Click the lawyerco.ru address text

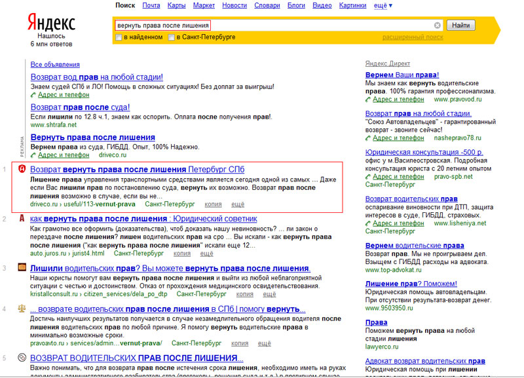(382, 347)
